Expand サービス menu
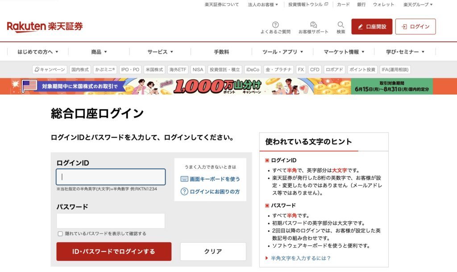The width and height of the screenshot is (457, 272). (160, 52)
